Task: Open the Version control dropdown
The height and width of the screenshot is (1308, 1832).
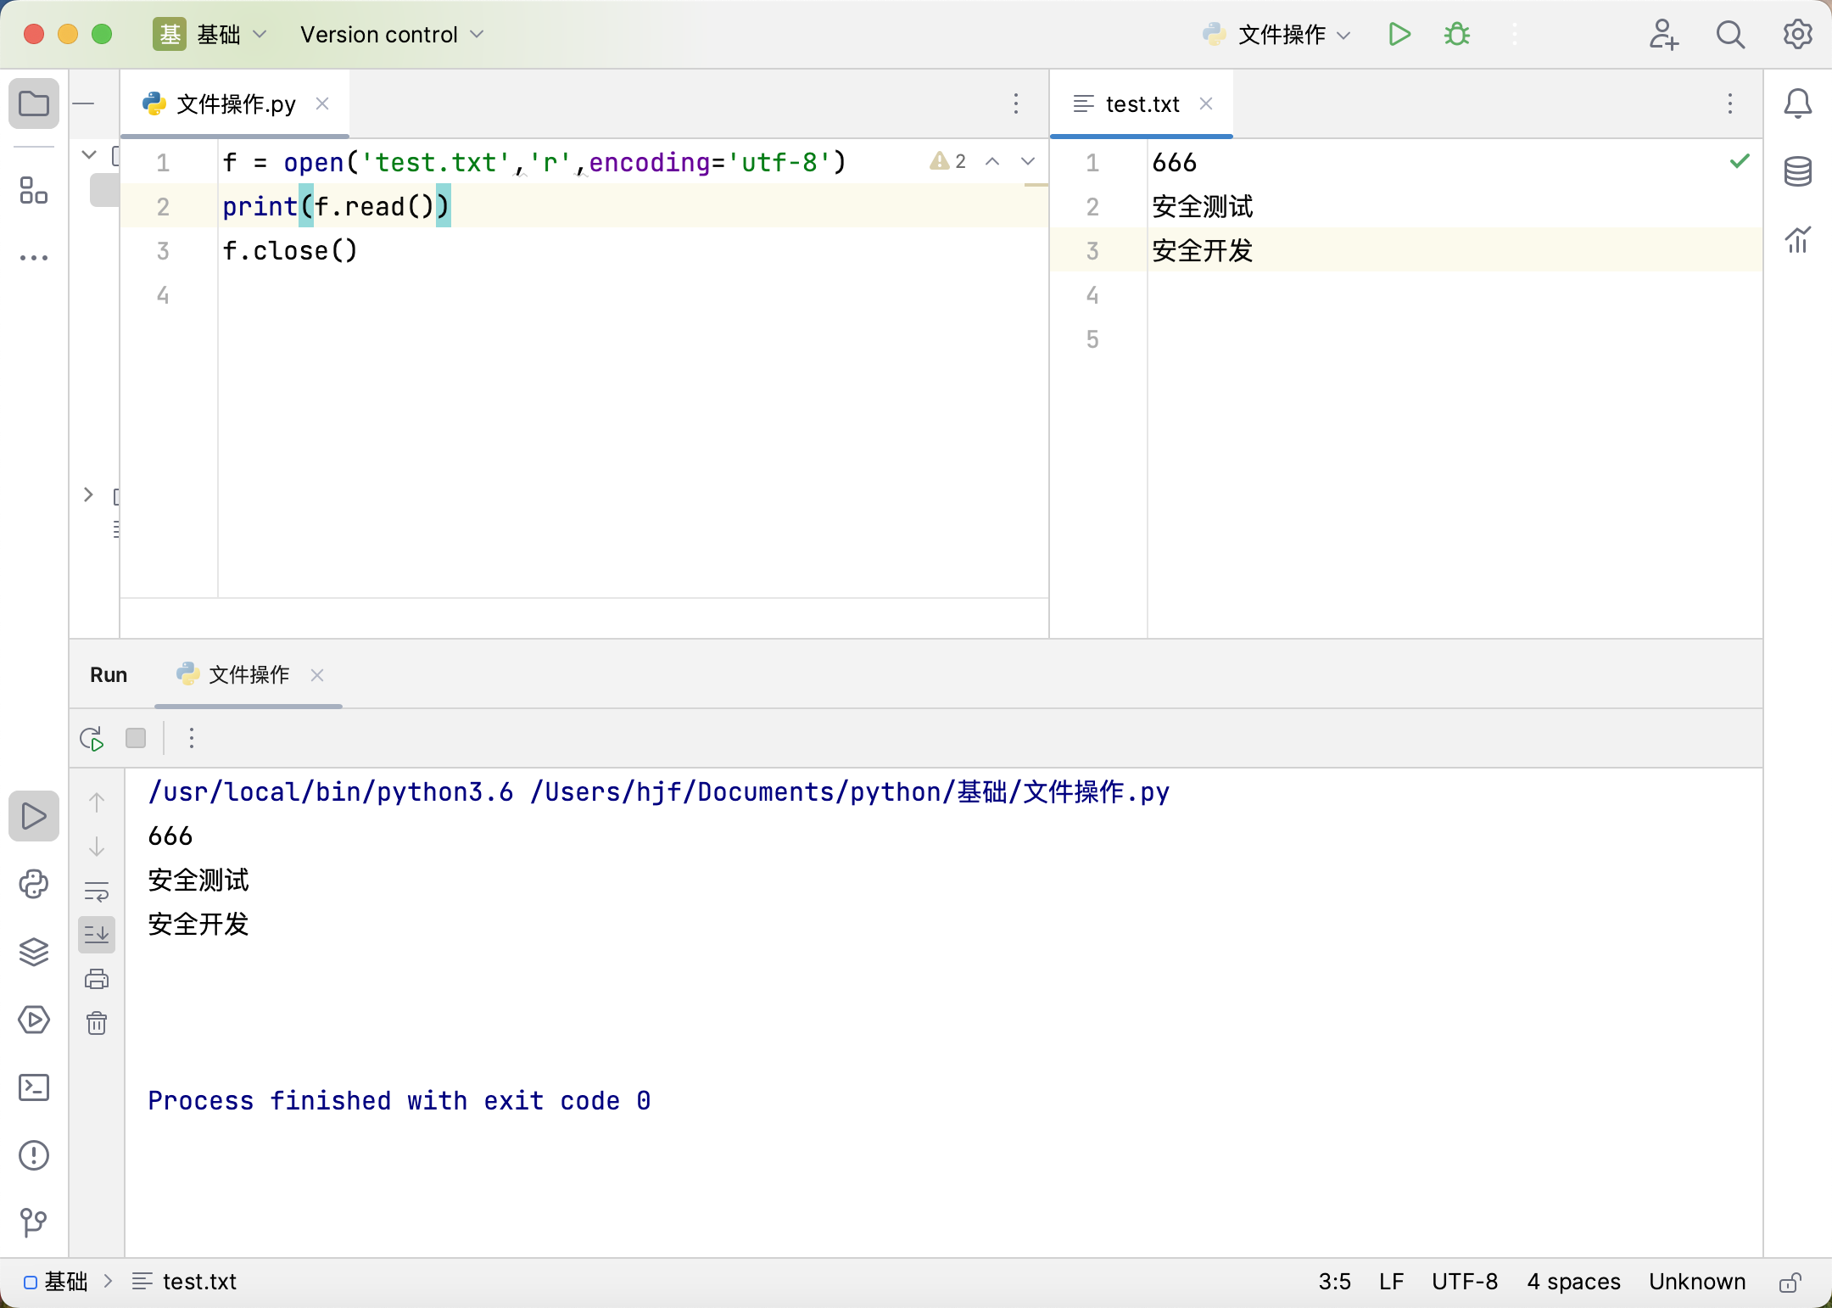Action: point(391,34)
